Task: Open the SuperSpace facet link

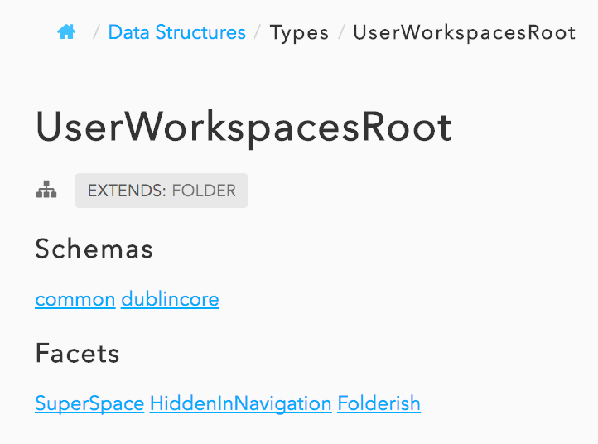Action: coord(89,403)
